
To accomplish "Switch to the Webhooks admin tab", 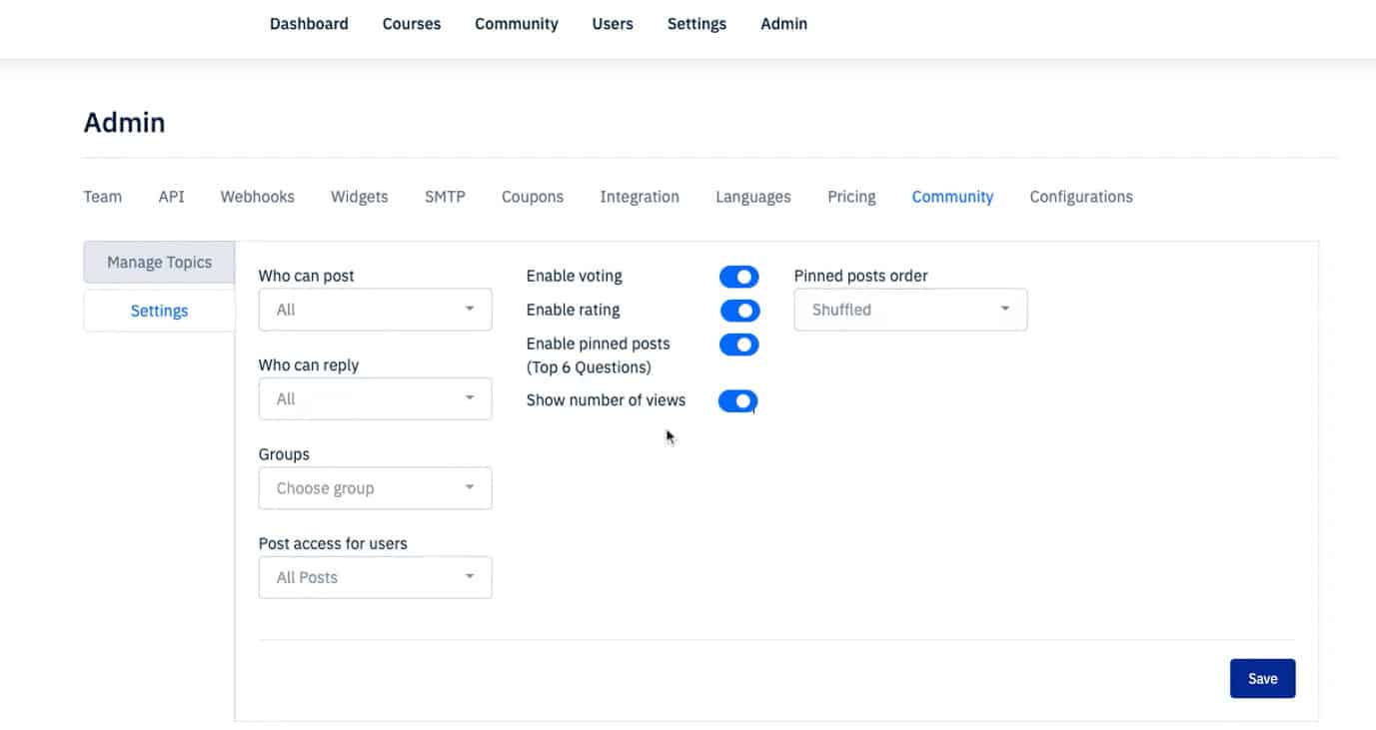I will click(257, 197).
